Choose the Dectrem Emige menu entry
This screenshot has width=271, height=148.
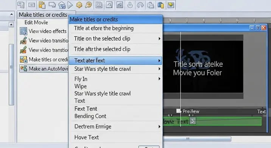coord(115,126)
